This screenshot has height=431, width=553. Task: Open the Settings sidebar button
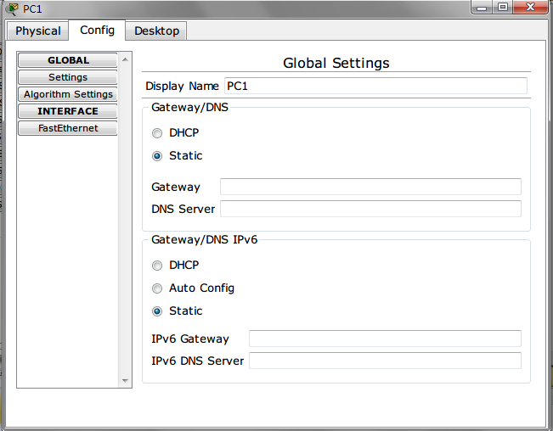(x=68, y=77)
